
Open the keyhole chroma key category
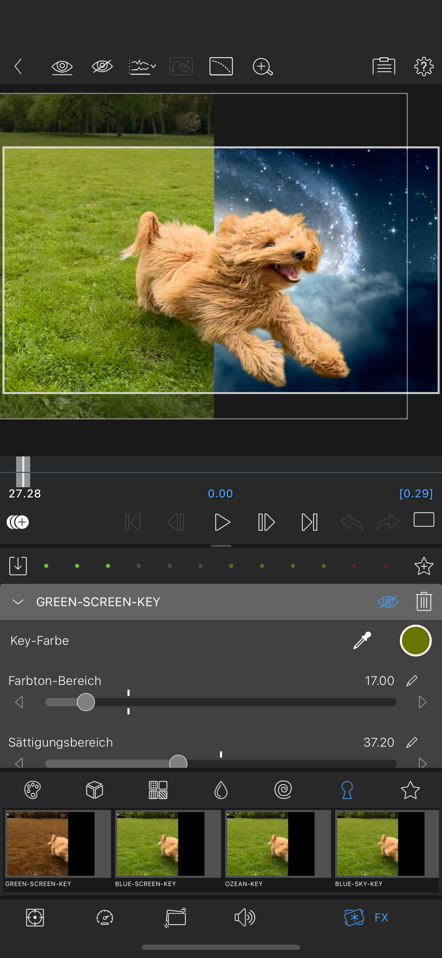[x=347, y=790]
